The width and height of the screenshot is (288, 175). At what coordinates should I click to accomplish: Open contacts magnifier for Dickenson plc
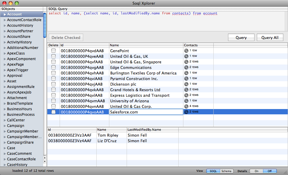(x=186, y=84)
